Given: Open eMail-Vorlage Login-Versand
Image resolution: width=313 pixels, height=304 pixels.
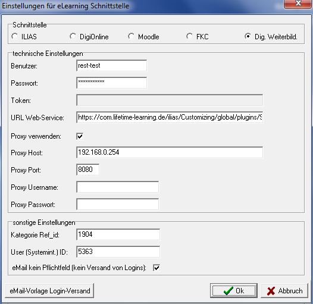Looking at the screenshot, I should 49,291.
